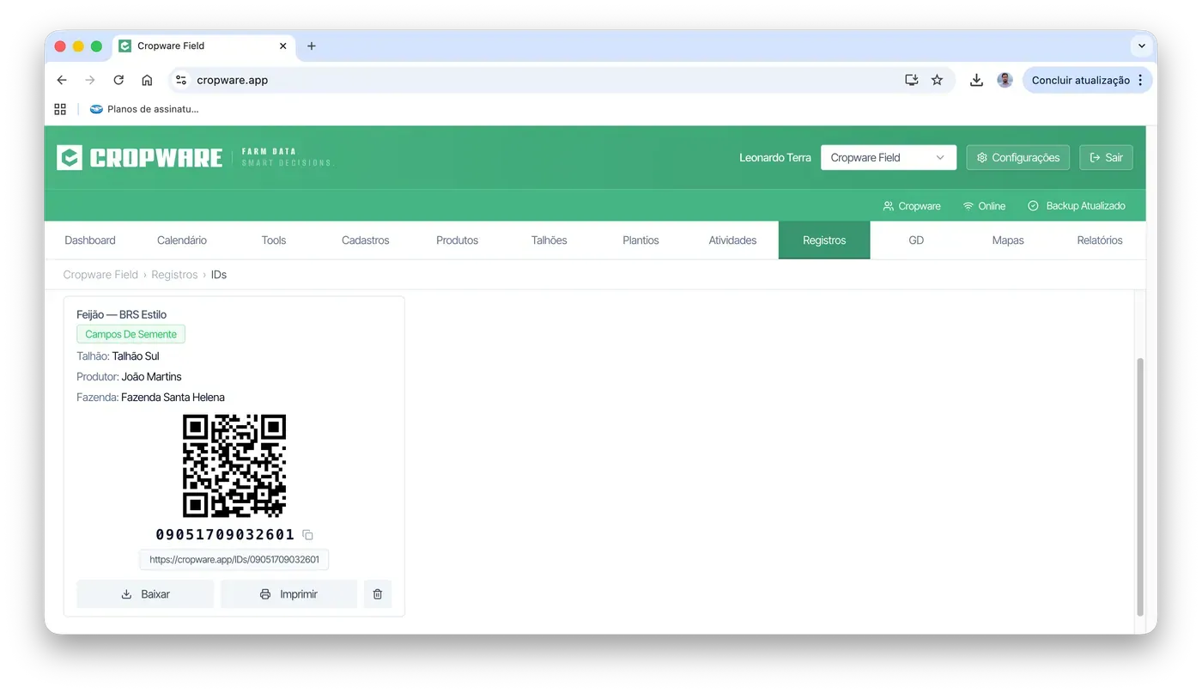Image resolution: width=1202 pixels, height=693 pixels.
Task: Open Chrome three-dot menu
Action: (1140, 80)
